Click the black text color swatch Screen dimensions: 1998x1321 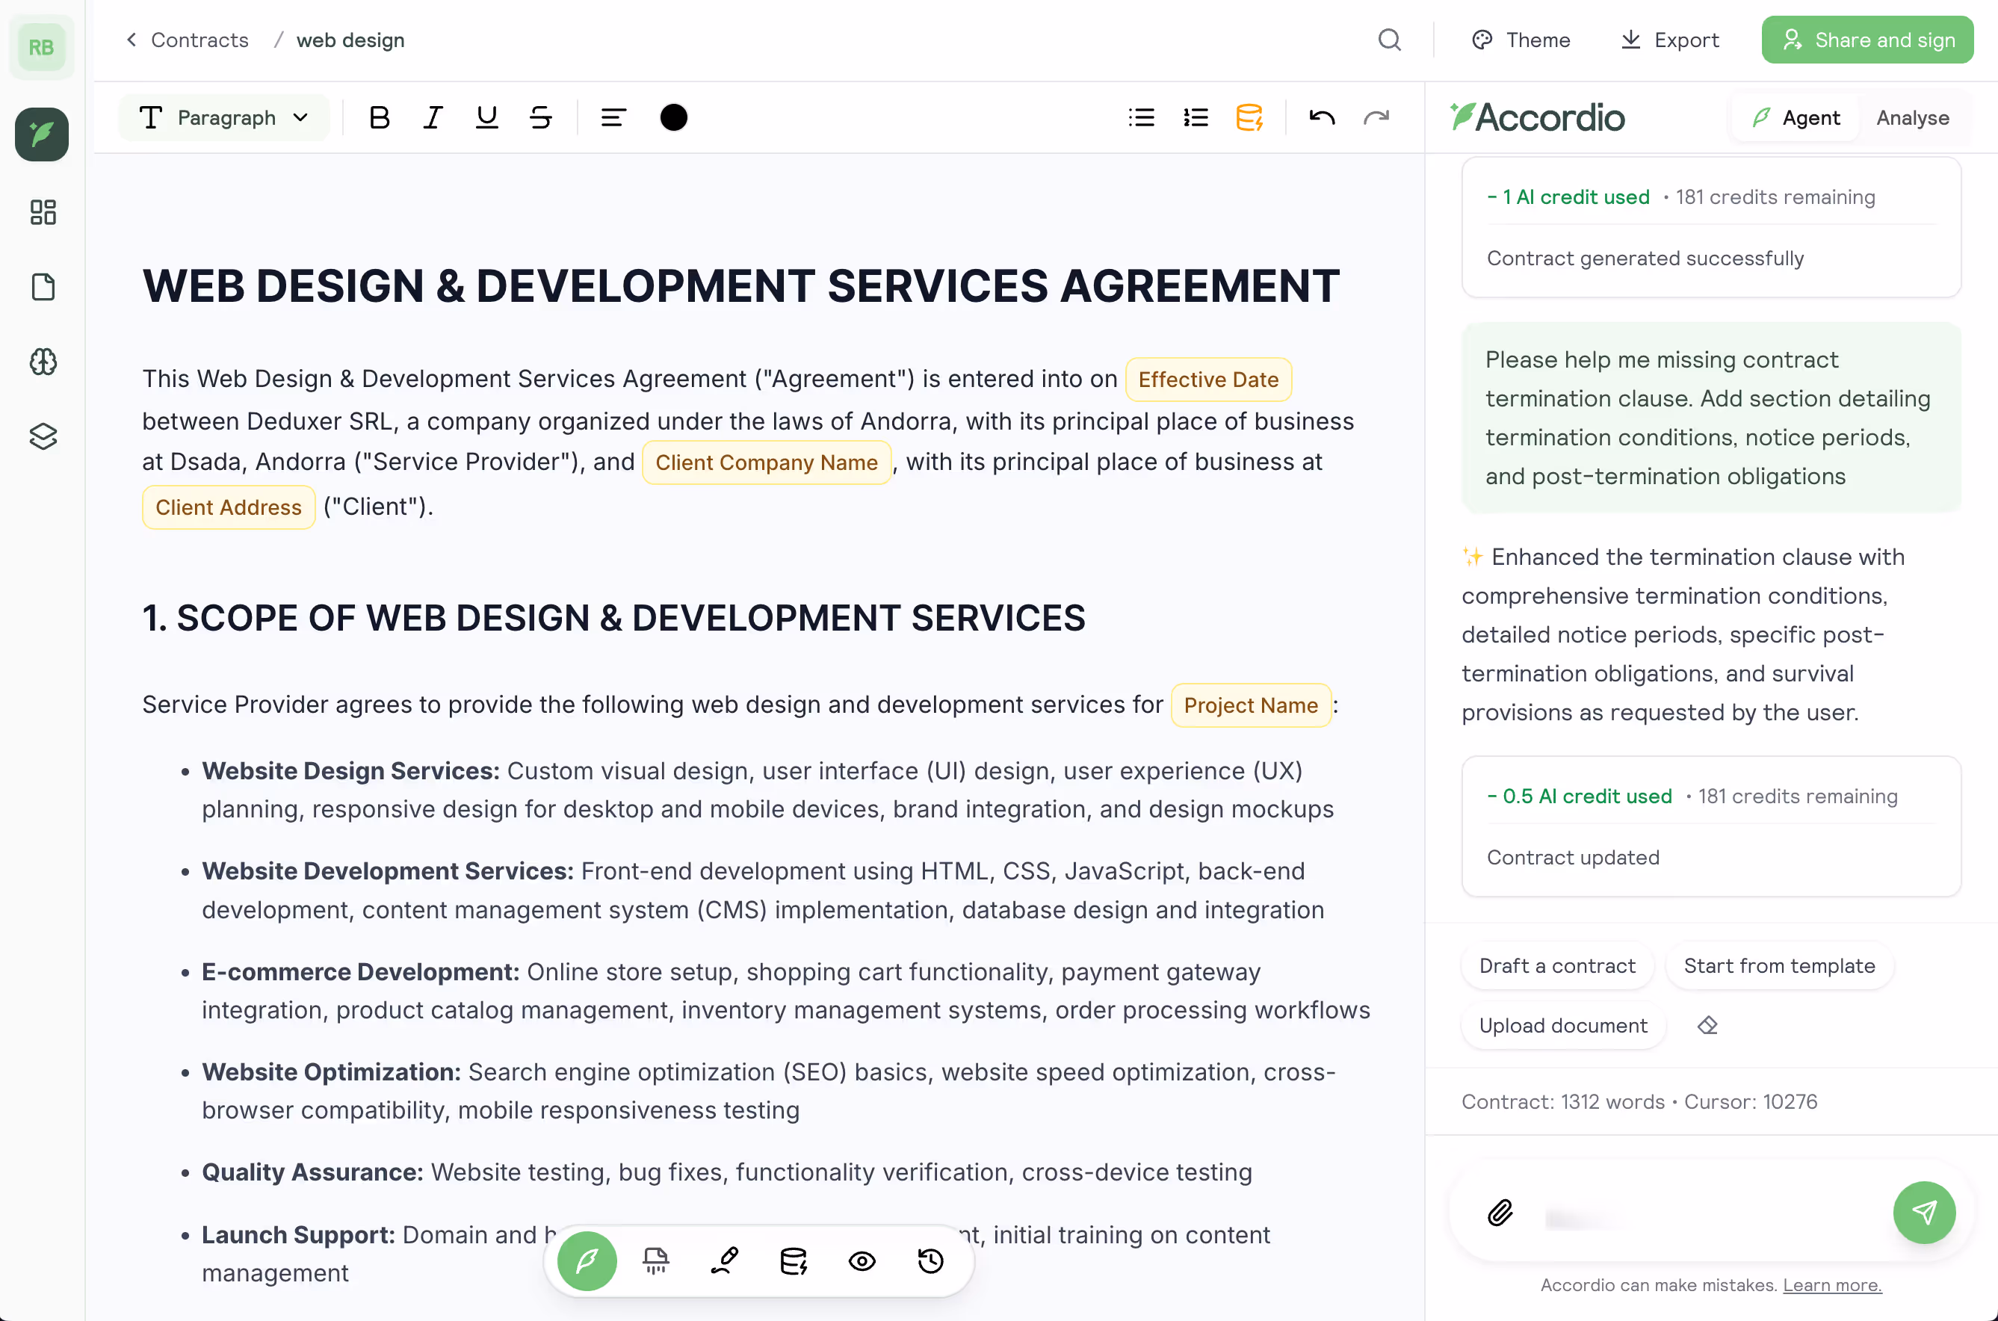tap(673, 118)
